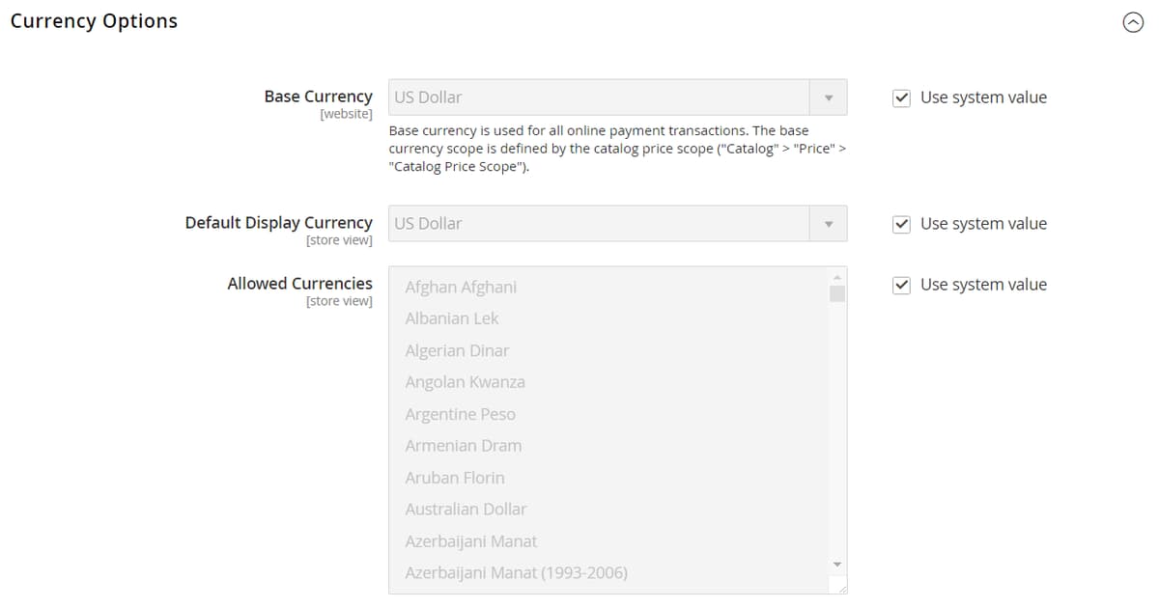
Task: Click the Currency Options heading
Action: point(94,20)
